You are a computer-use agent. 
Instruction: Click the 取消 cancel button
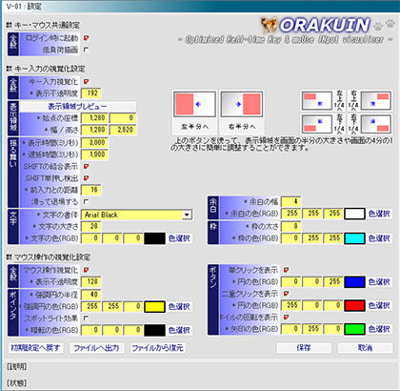point(365,348)
